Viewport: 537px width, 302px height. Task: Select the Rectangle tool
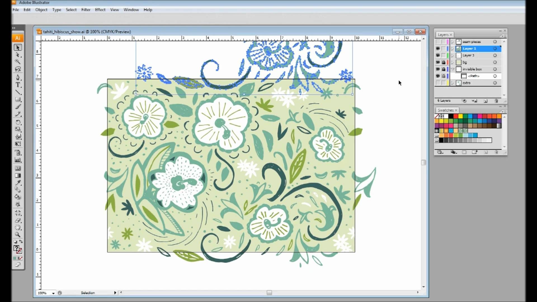tap(18, 99)
